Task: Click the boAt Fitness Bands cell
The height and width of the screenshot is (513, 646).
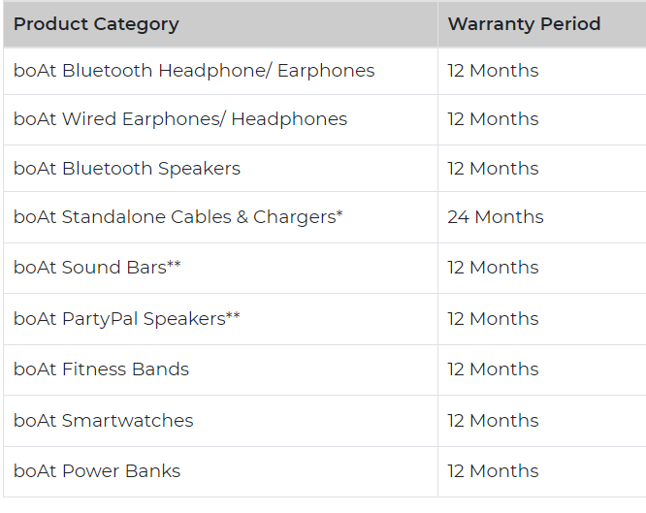Action: [102, 369]
